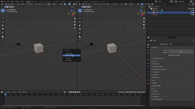Open Object Data green triangle properties tab
The width and height of the screenshot is (195, 109).
pyautogui.click(x=148, y=77)
